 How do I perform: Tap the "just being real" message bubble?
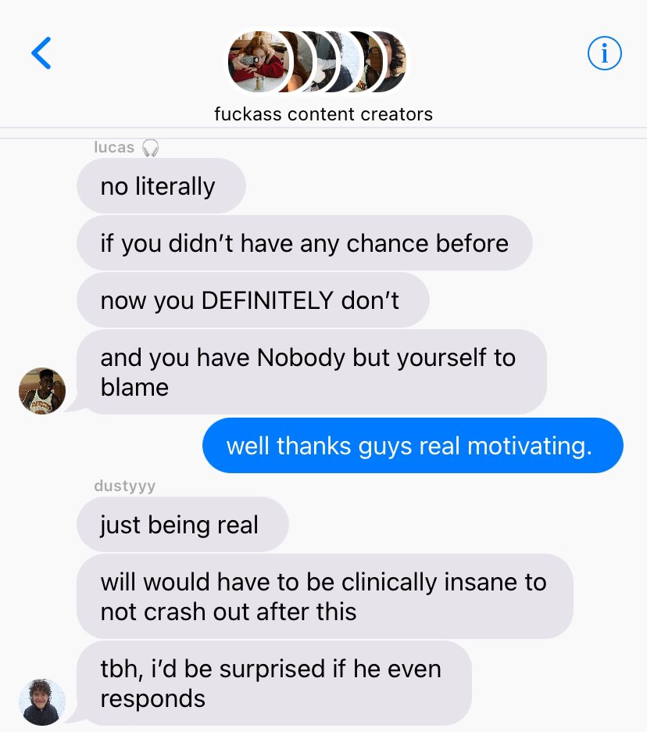tap(183, 524)
